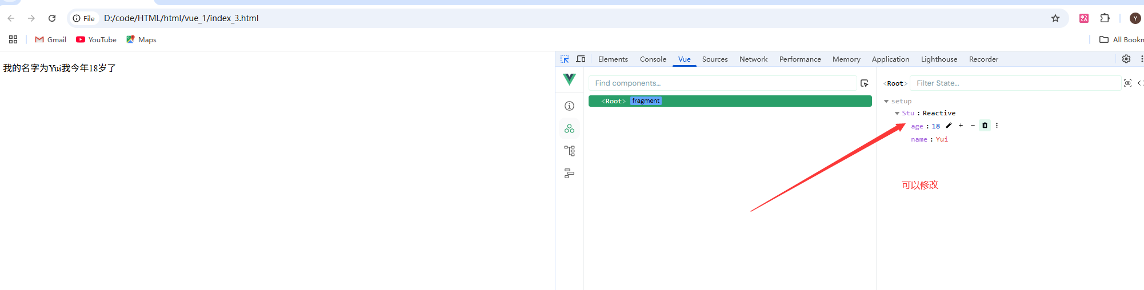Image resolution: width=1144 pixels, height=290 pixels.
Task: Bookmark this page with the star icon
Action: [1055, 18]
